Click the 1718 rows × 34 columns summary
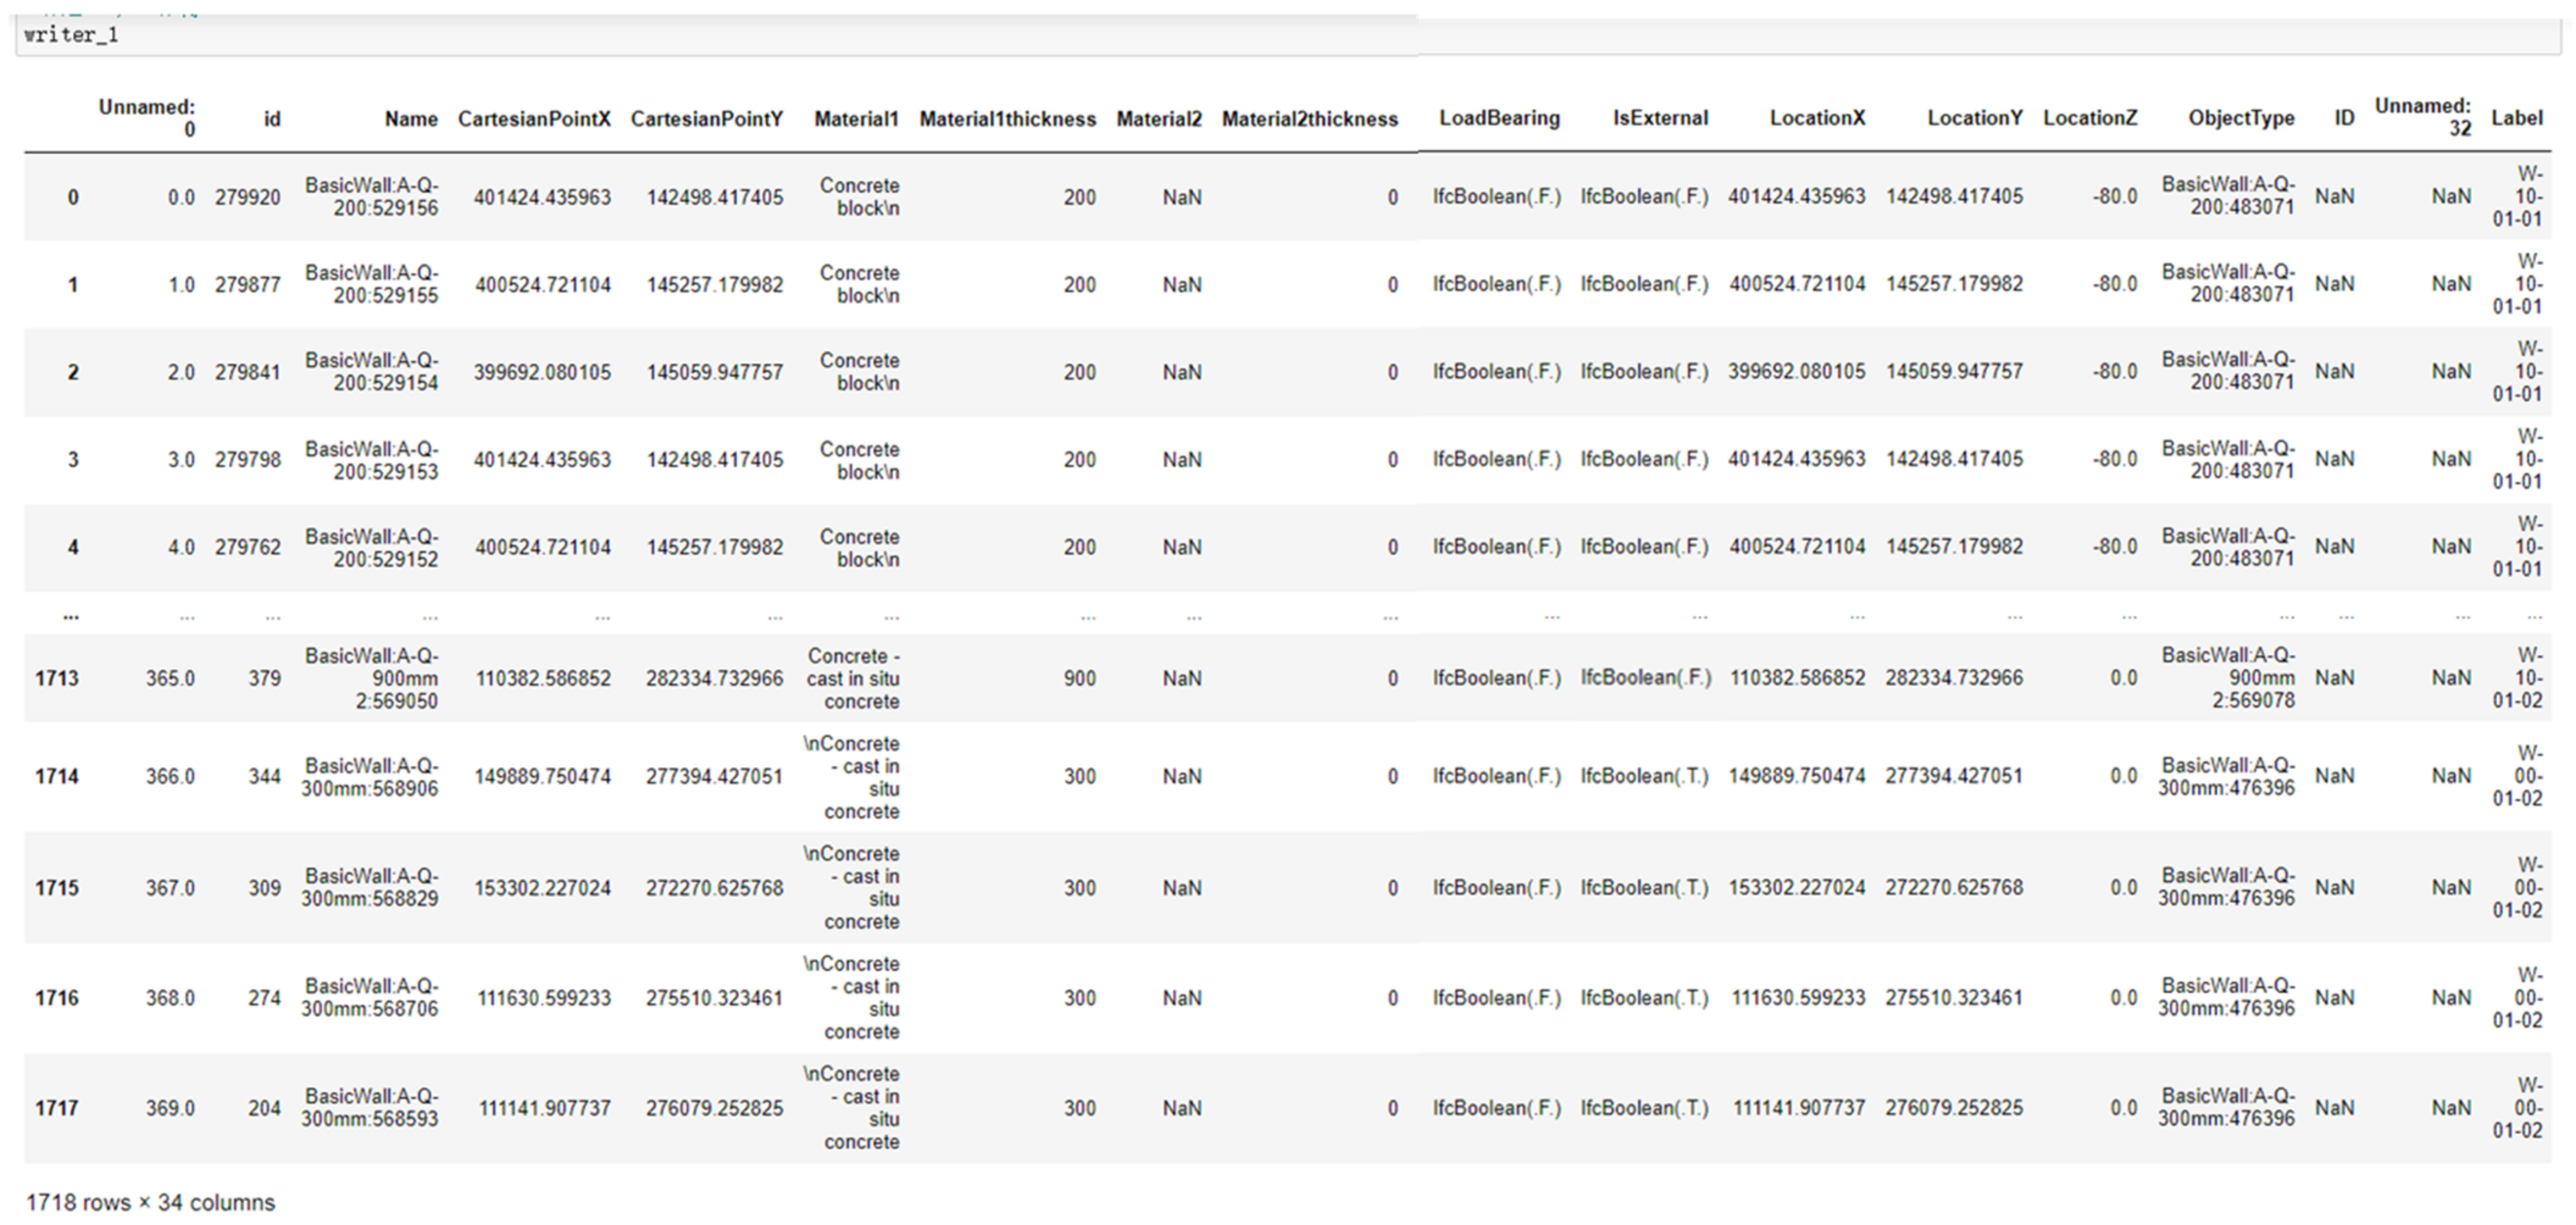The image size is (2576, 1225). point(150,1202)
